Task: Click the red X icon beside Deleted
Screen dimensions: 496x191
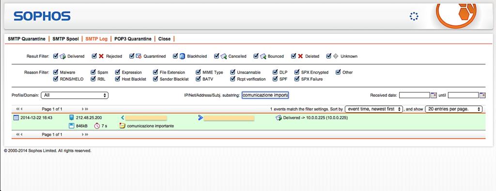Action: point(300,56)
